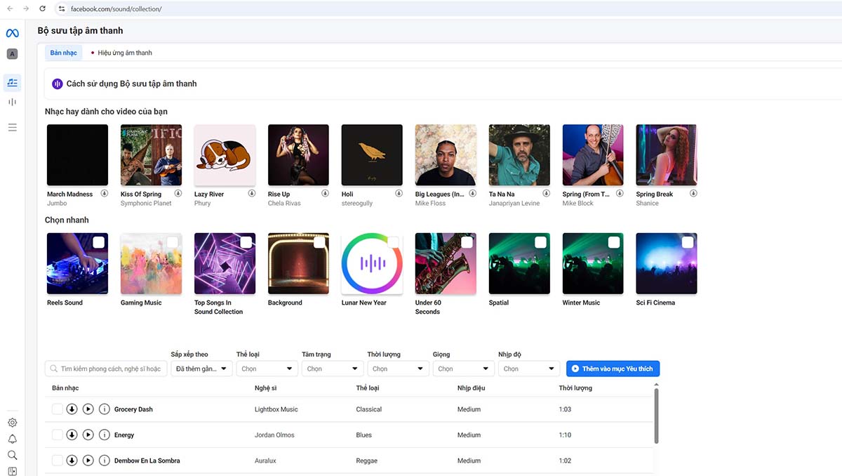The width and height of the screenshot is (842, 476).
Task: Select the Bản nhạc tab
Action: pos(64,53)
